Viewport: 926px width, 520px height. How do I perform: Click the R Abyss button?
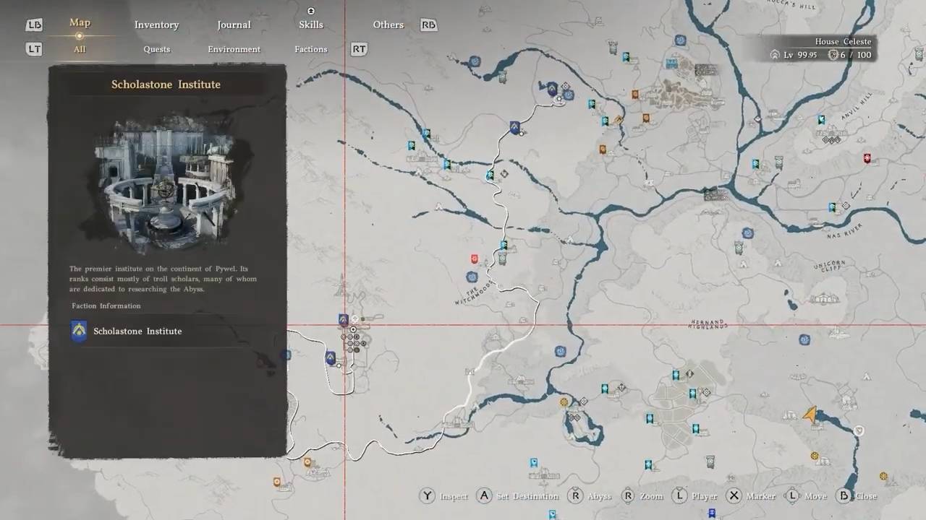[x=590, y=496]
